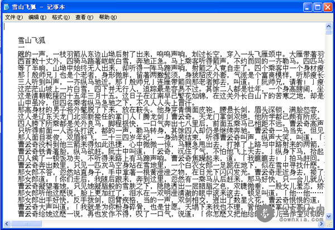Viewport: 335px width, 230px height.
Task: Click the line starting with 曹云奇凝望著她
Action: click(x=171, y=187)
